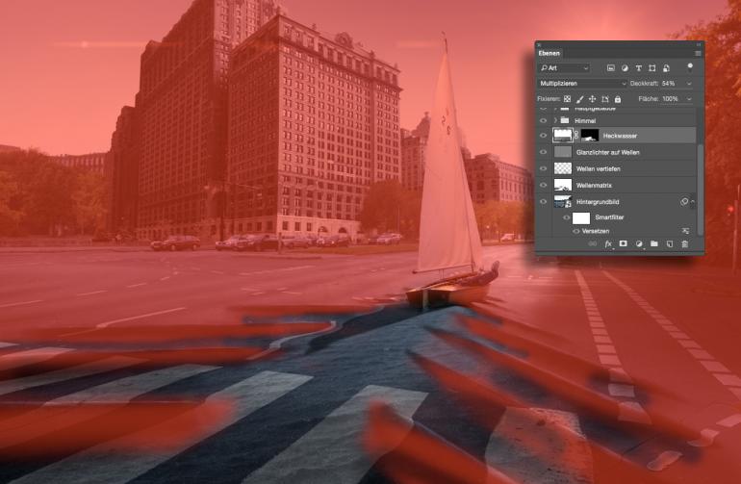
Task: Click the Fläche 100% value field
Action: point(672,98)
